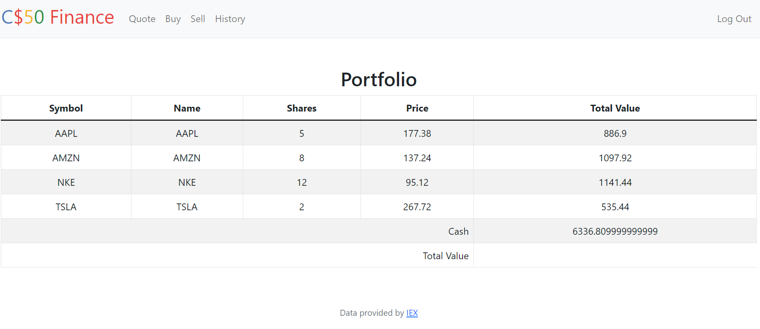Select the AMZN symbol cell
The image size is (760, 329).
66,158
